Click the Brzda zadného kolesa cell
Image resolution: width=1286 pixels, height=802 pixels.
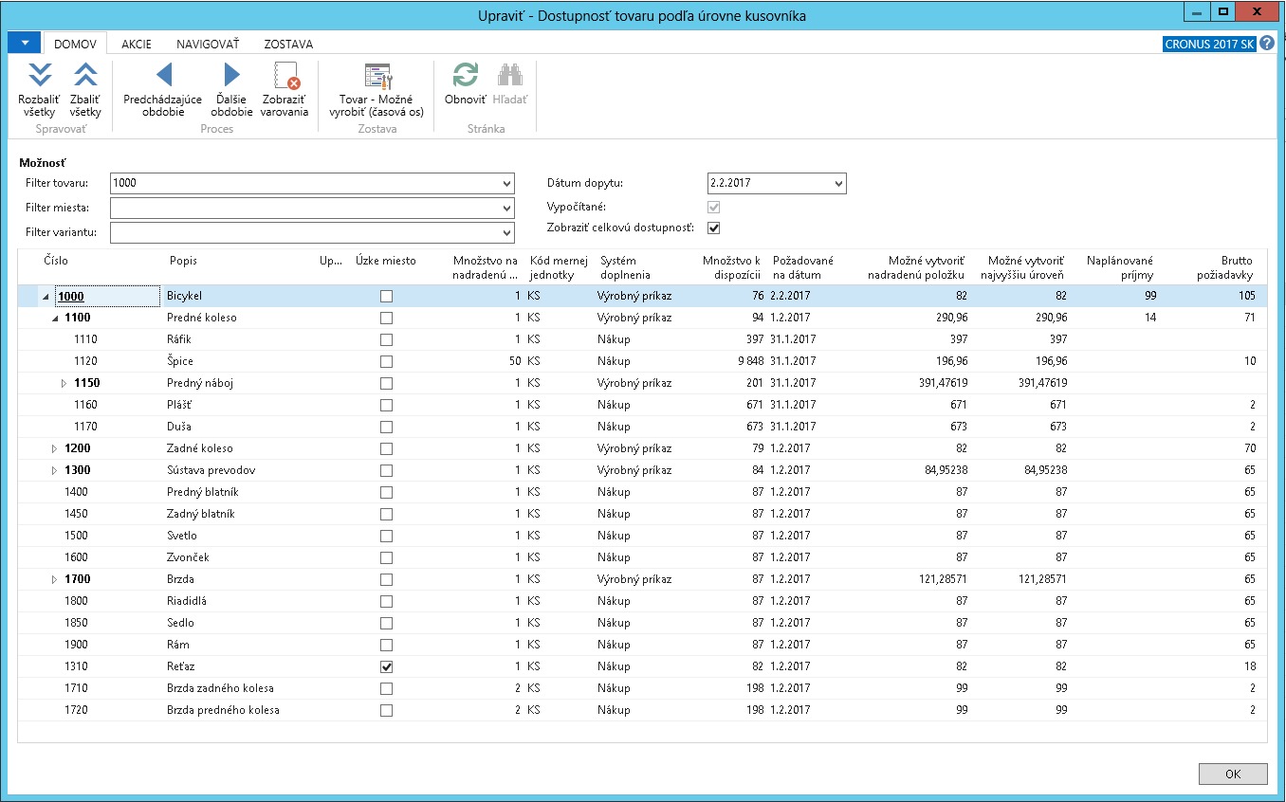click(221, 688)
